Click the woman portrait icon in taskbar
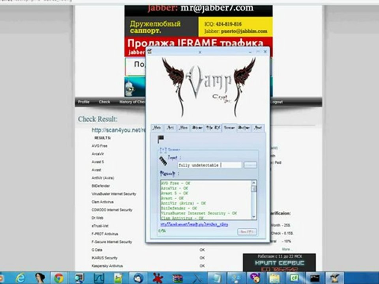 click(x=40, y=278)
